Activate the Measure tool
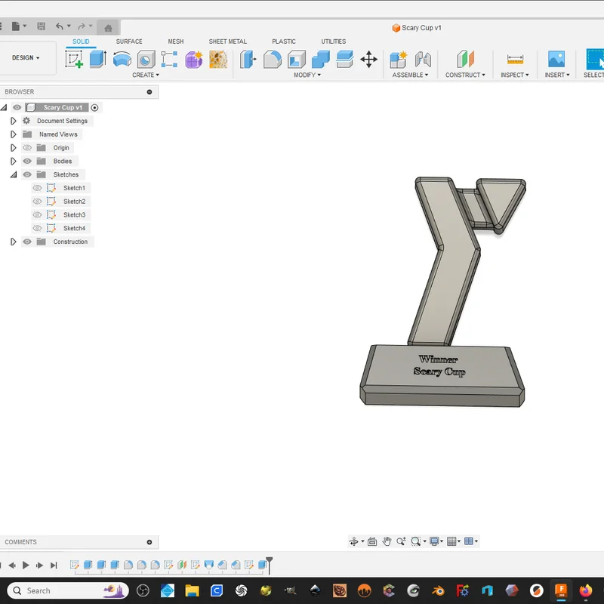 click(515, 60)
